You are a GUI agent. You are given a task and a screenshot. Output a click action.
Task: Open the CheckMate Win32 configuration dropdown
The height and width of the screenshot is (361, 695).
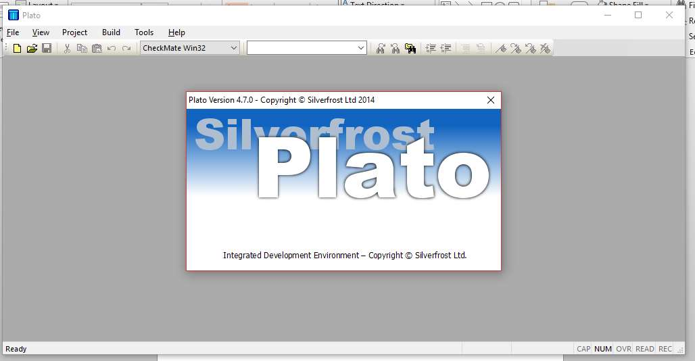(x=190, y=48)
